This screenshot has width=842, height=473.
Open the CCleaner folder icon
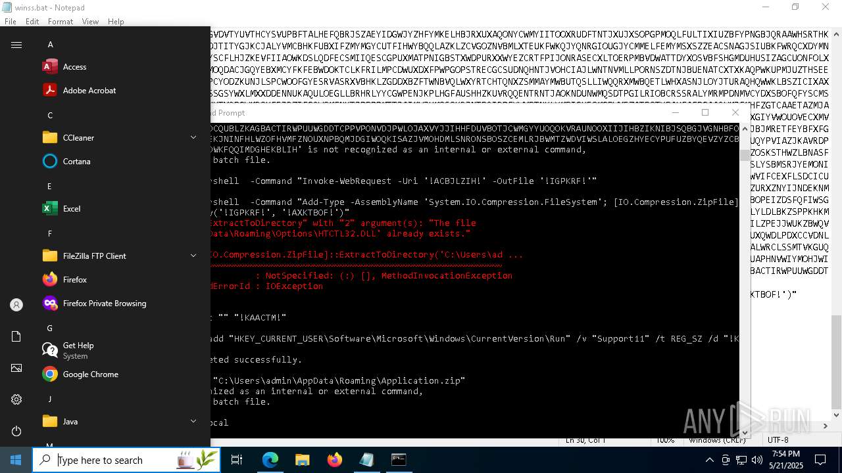pos(50,137)
